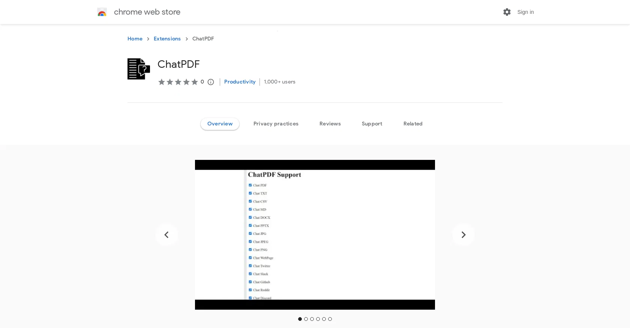Select the Overview tab
Viewport: 630px width, 328px height.
(x=220, y=124)
